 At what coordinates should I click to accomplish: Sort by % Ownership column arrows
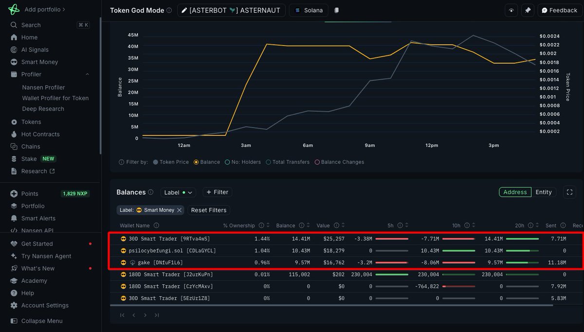[x=269, y=226]
